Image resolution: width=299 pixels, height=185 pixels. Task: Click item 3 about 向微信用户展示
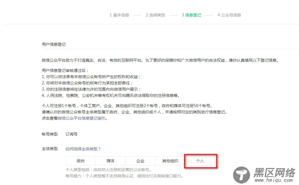point(91,89)
